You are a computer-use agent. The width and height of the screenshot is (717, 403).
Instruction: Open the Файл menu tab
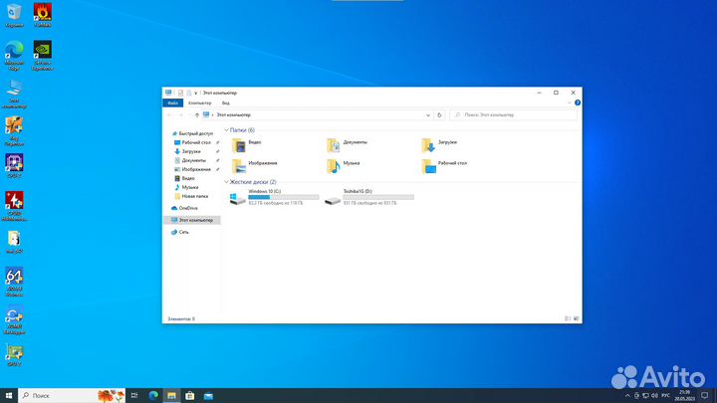[x=172, y=102]
